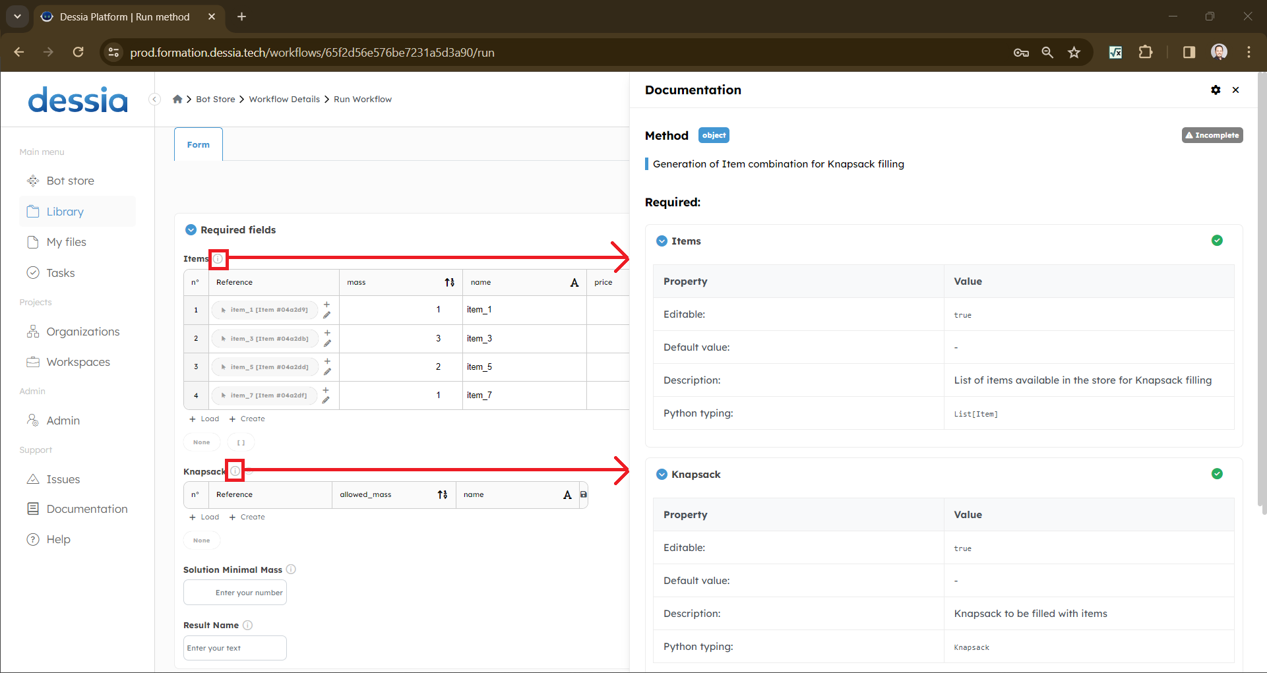Open browser tab search dropdown
Viewport: 1267px width, 673px height.
pos(17,16)
